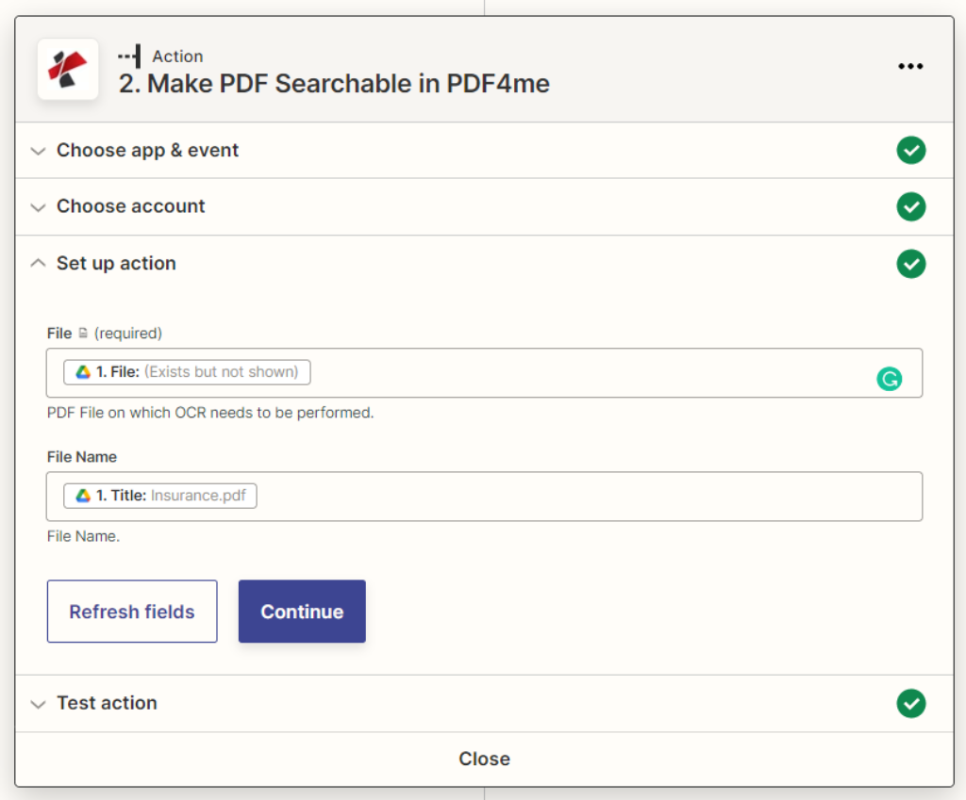This screenshot has height=800, width=966.
Task: Click inside the File input field
Action: point(484,373)
